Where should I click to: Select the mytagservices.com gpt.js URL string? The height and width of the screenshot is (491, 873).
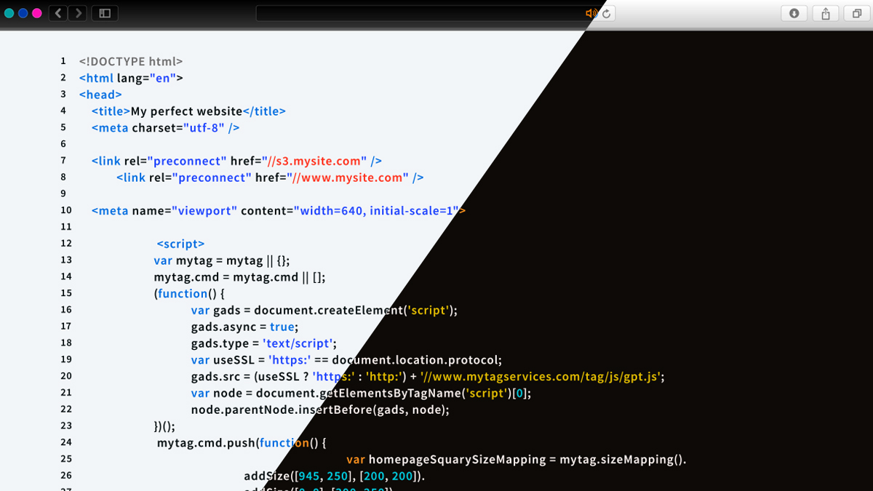point(543,376)
